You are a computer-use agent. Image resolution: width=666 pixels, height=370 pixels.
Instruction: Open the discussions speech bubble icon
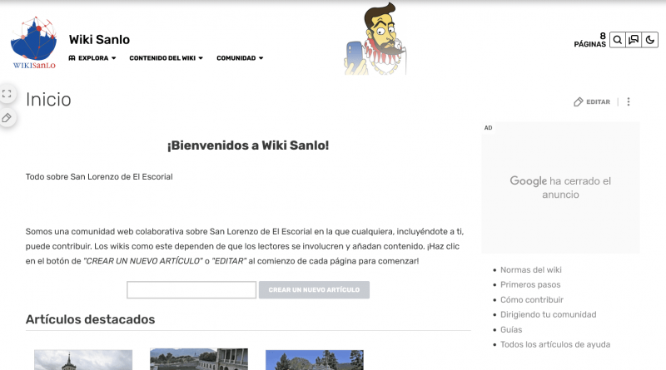[634, 39]
